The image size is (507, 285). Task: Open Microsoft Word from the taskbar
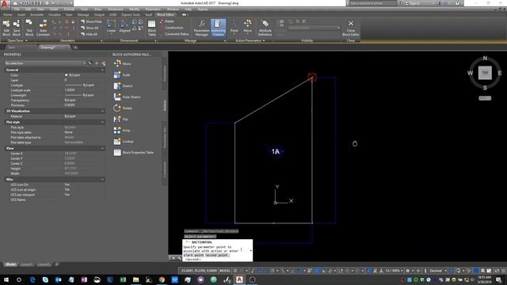[x=174, y=279]
